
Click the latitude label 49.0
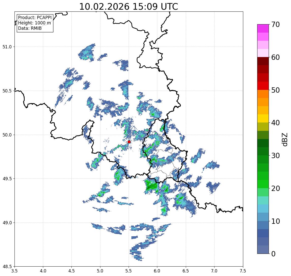click(x=7, y=223)
